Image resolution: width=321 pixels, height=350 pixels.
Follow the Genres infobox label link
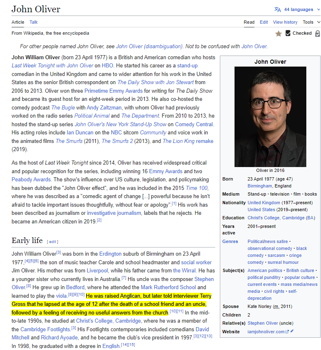click(x=230, y=241)
